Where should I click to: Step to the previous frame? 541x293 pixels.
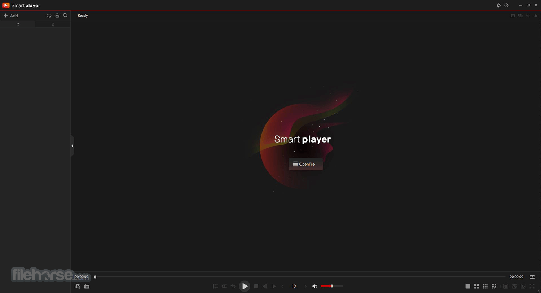(265, 286)
